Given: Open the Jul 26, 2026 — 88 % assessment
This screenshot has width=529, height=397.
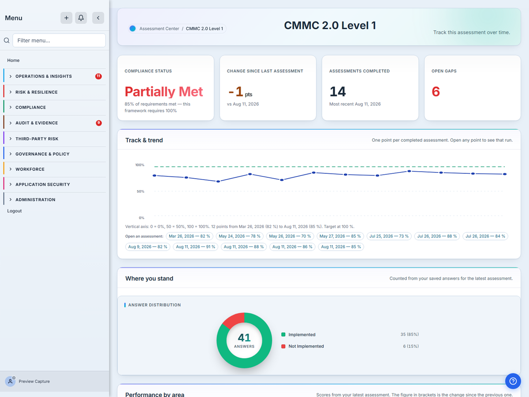Looking at the screenshot, I should click(x=437, y=236).
